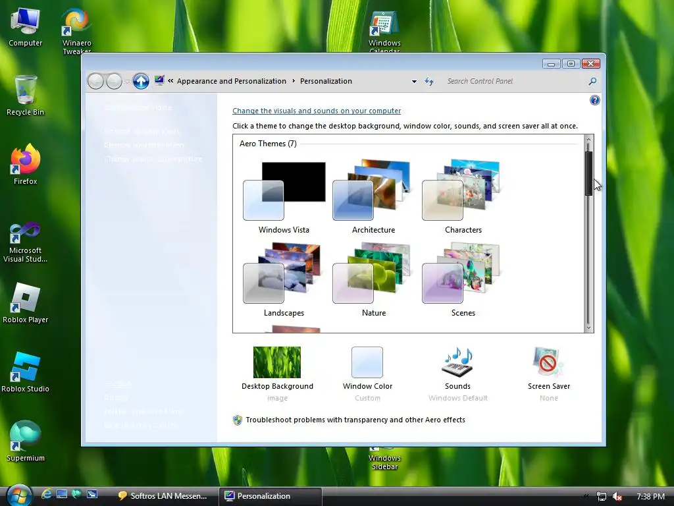Launch Internet Explorer from Quick Launch

47,494
